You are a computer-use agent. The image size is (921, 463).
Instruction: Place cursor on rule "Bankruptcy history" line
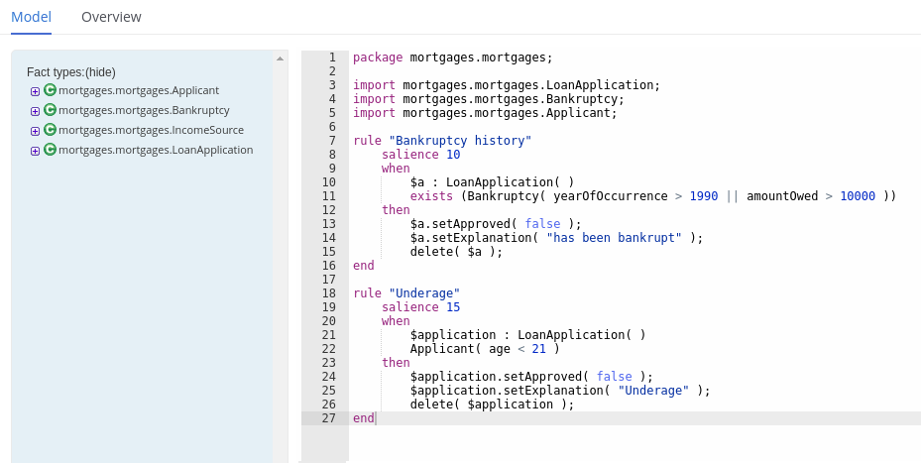click(442, 141)
